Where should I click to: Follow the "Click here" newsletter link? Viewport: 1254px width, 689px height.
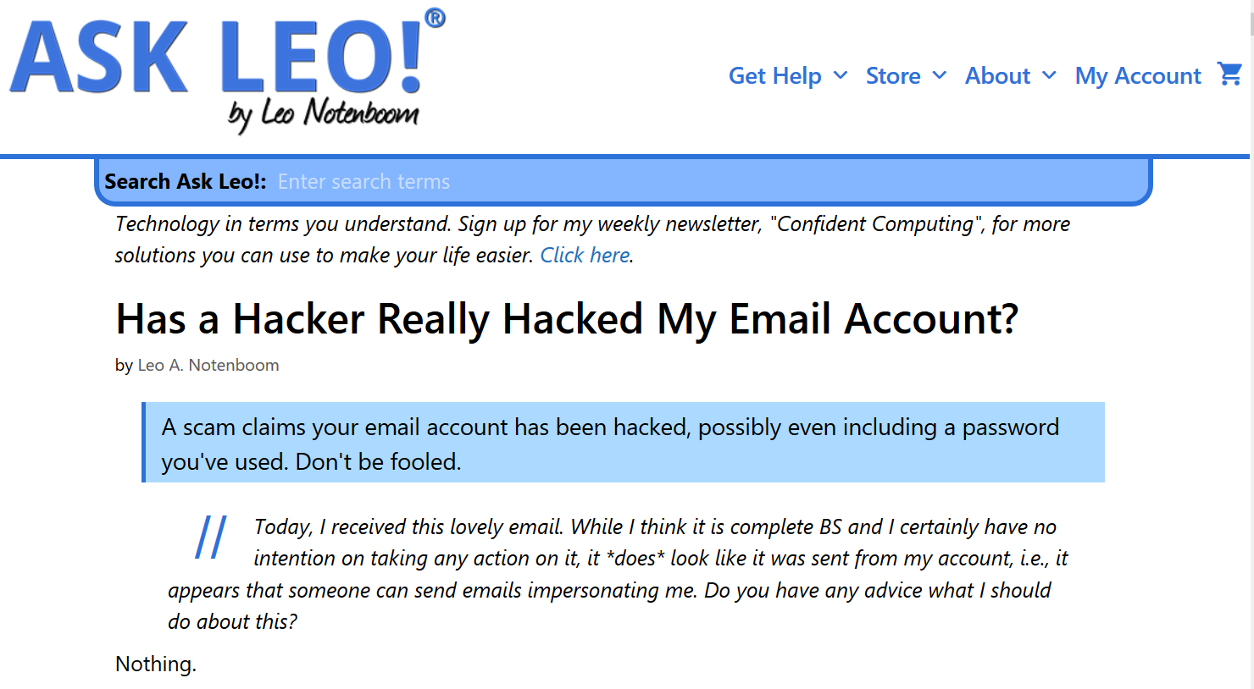[x=585, y=256]
